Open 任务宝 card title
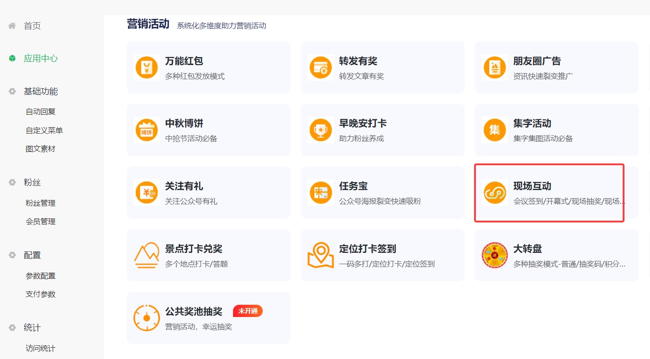 tap(353, 186)
